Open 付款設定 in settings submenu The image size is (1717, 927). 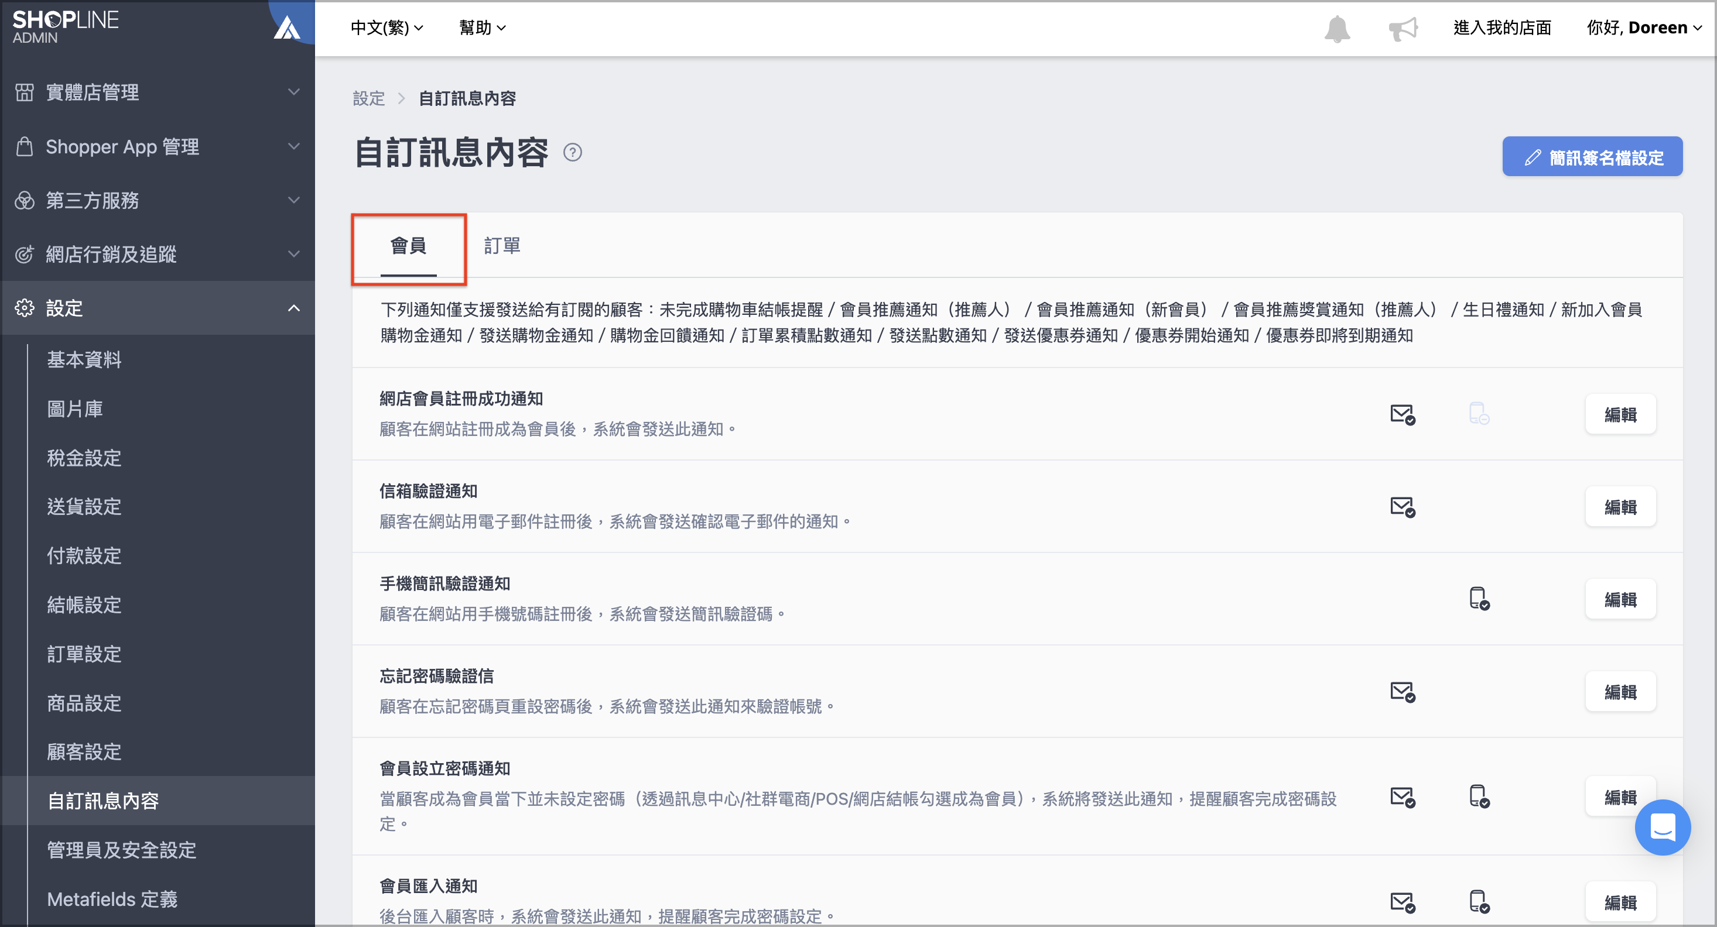pyautogui.click(x=84, y=556)
